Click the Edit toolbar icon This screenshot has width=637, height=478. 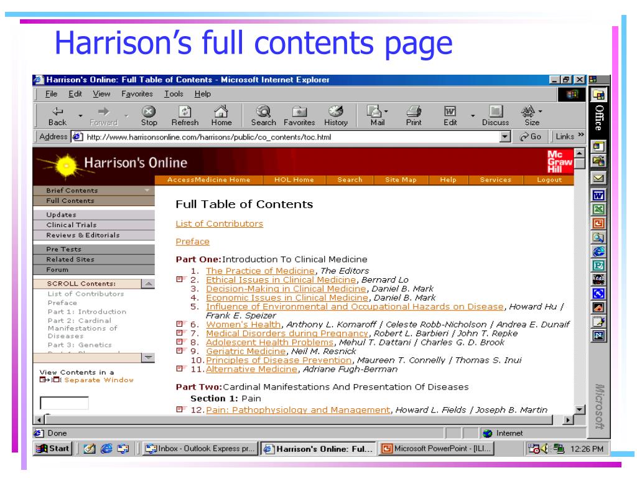450,115
